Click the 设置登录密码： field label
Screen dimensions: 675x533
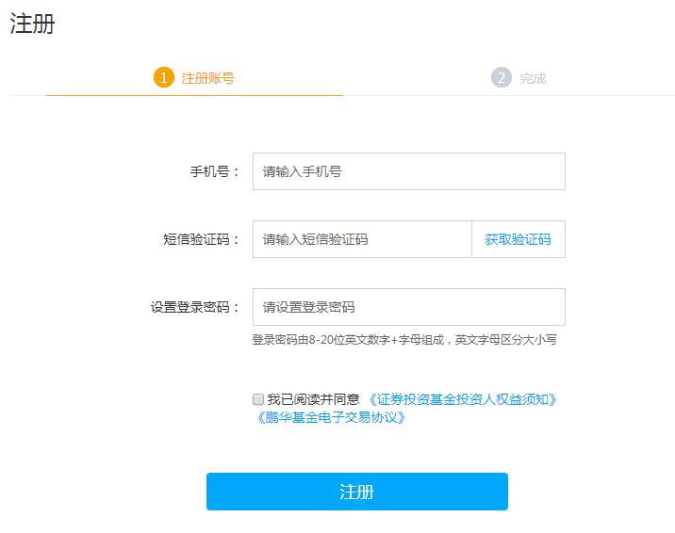(195, 307)
